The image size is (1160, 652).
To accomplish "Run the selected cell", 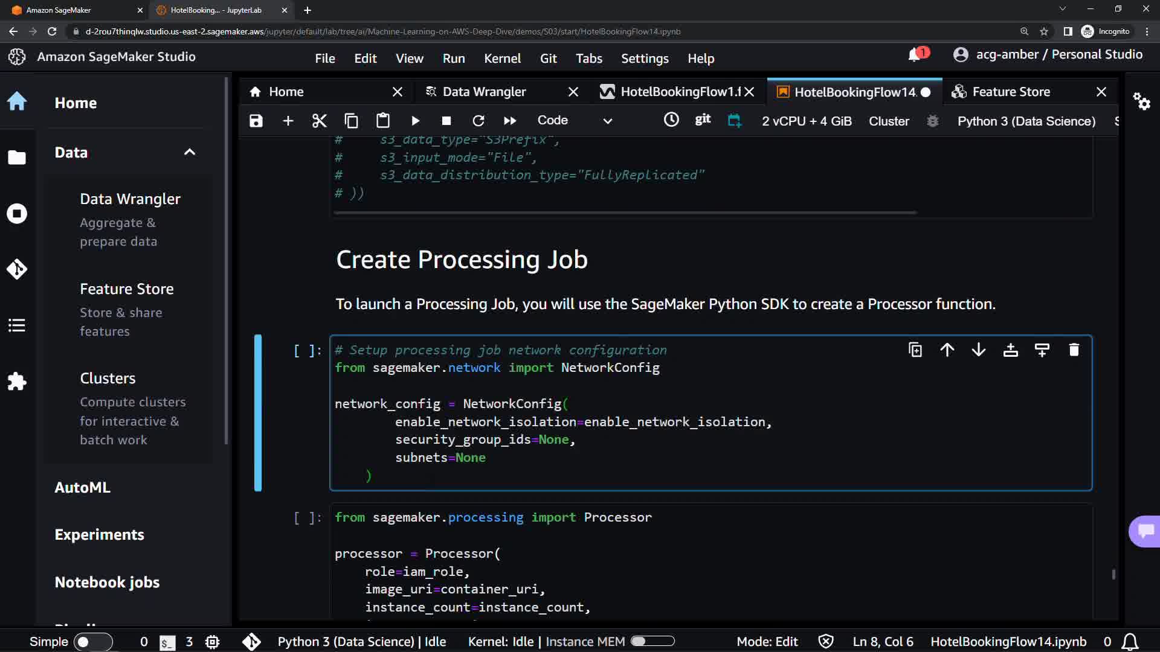I will [415, 121].
